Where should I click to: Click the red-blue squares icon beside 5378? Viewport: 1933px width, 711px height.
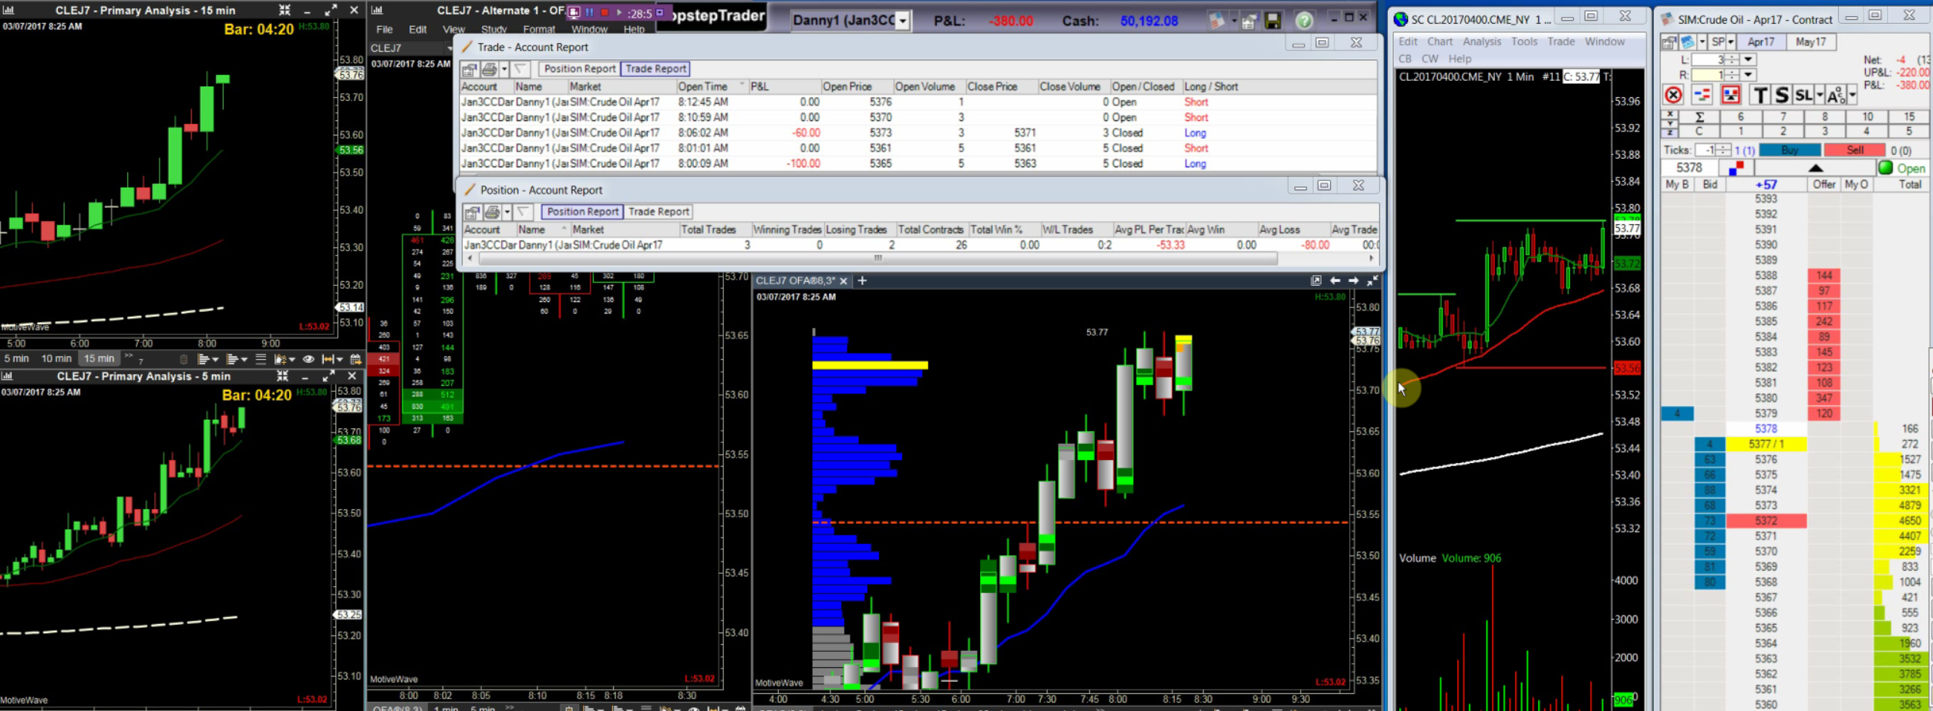(1736, 168)
